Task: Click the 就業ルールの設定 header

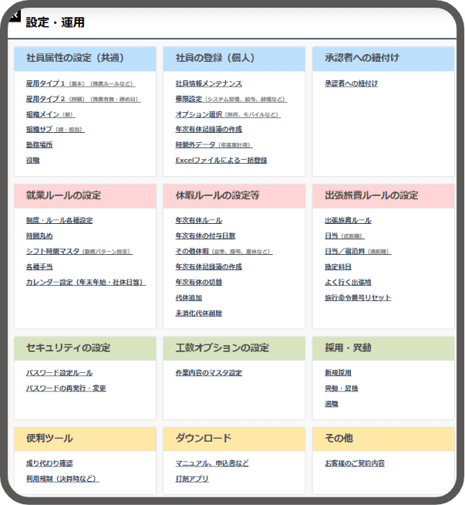Action: (85, 196)
